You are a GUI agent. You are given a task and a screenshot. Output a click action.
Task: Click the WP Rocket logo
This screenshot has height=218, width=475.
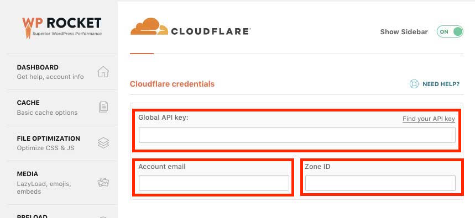click(x=62, y=27)
